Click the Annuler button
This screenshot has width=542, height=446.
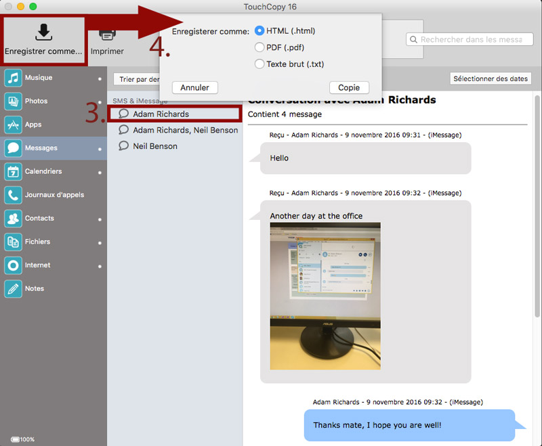tap(195, 88)
